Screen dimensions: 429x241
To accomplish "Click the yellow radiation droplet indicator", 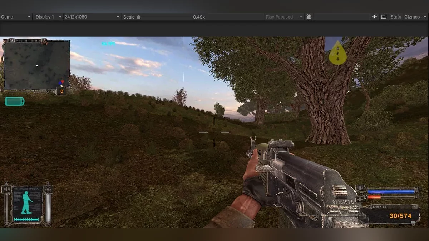I will coord(337,53).
